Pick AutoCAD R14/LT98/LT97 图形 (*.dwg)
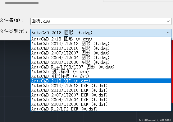 (101, 67)
